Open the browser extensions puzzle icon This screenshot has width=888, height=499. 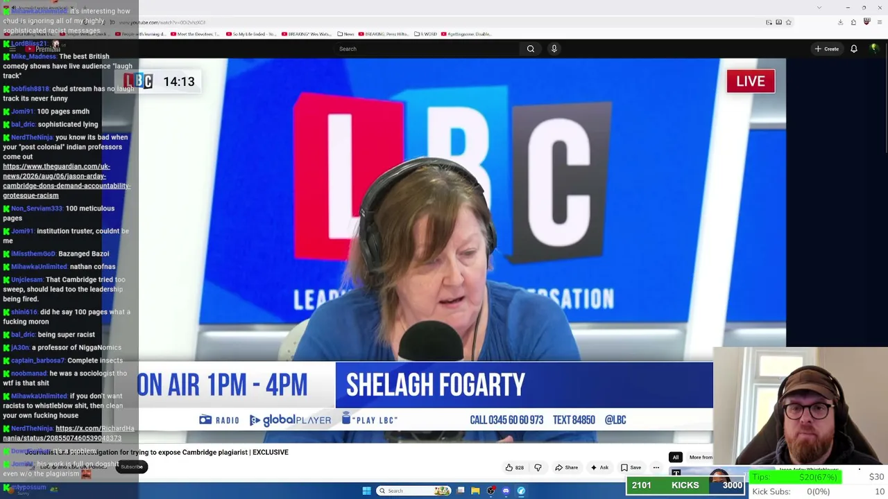853,22
